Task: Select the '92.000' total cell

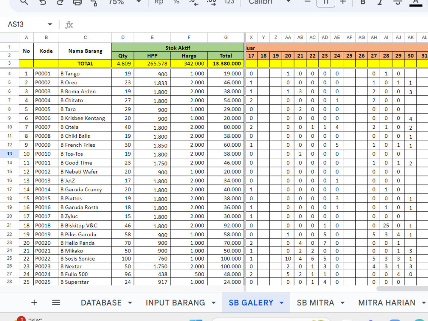Action: coord(226,226)
